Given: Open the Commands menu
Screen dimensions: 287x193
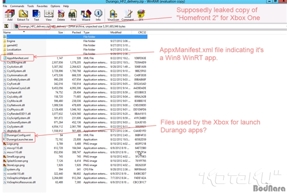Looking at the screenshot, I should click(17, 6).
